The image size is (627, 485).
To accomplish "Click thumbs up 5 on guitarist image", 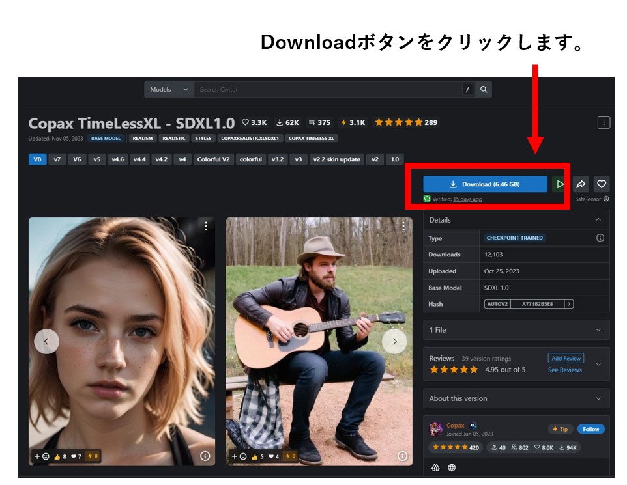I will tap(257, 456).
